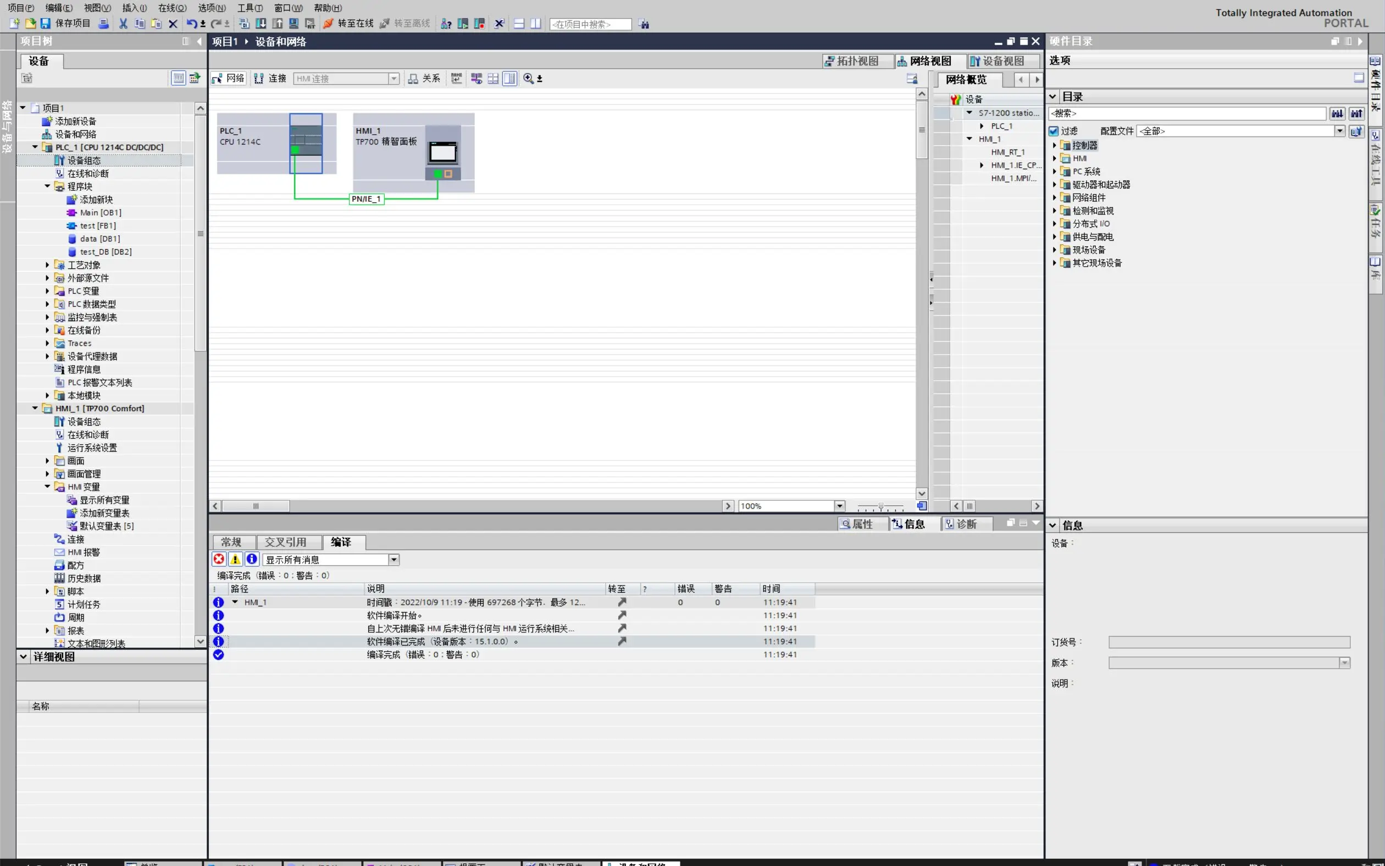The height and width of the screenshot is (866, 1385).
Task: Split the editor area horizontally
Action: (x=519, y=24)
